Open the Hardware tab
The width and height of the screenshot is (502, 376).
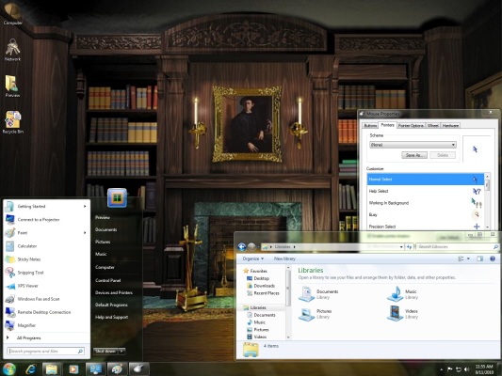(x=450, y=126)
